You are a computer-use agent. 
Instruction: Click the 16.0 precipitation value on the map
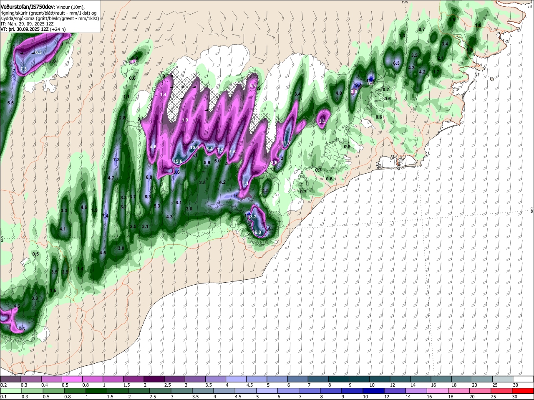tap(257, 232)
